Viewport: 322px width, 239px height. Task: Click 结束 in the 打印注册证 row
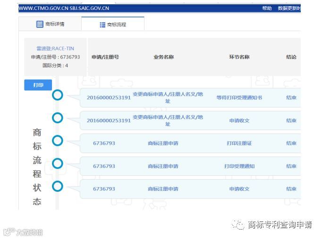(x=291, y=143)
